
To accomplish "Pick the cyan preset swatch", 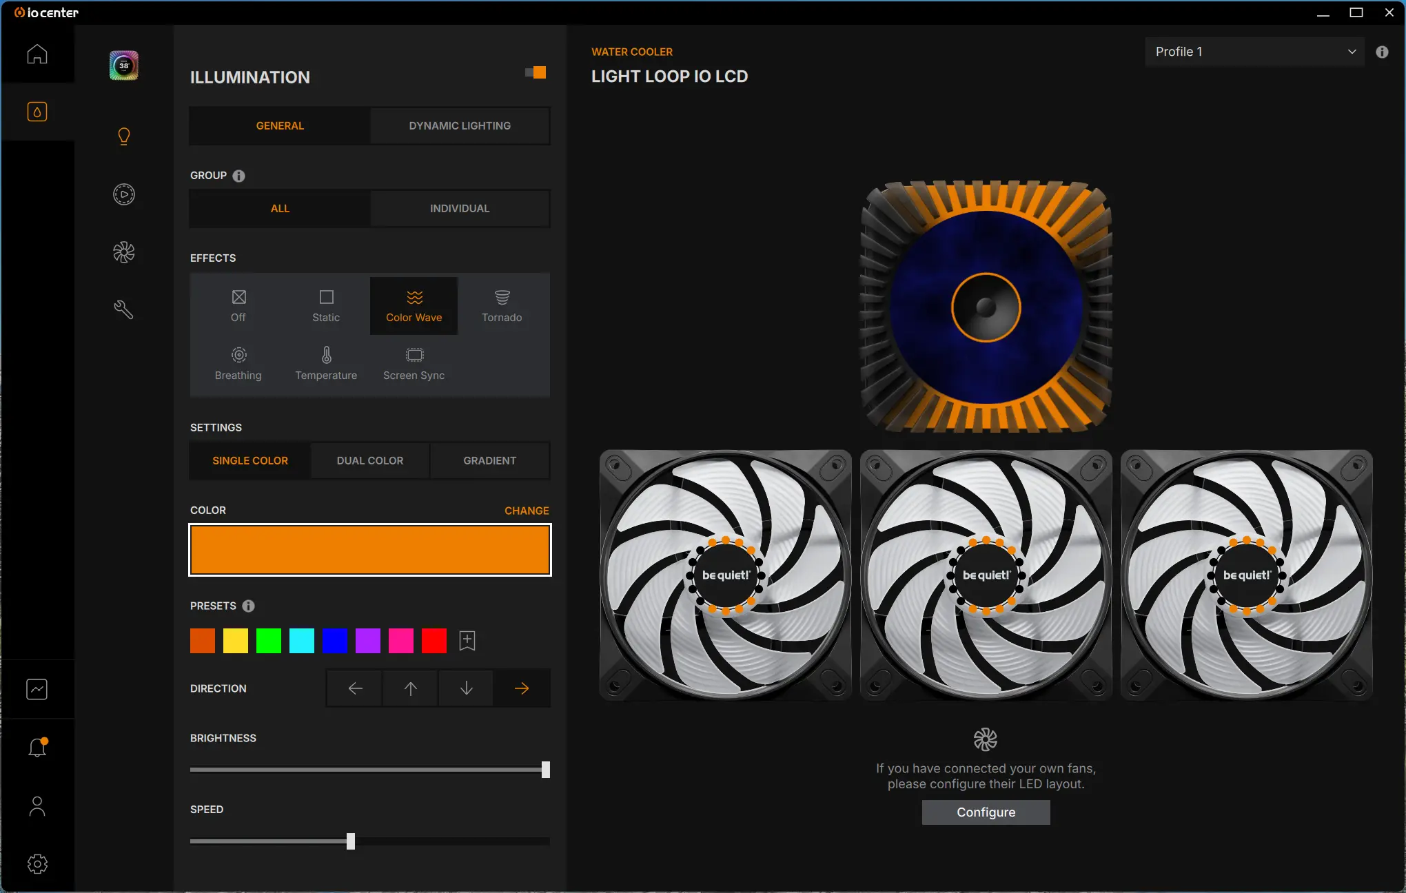I will 302,641.
